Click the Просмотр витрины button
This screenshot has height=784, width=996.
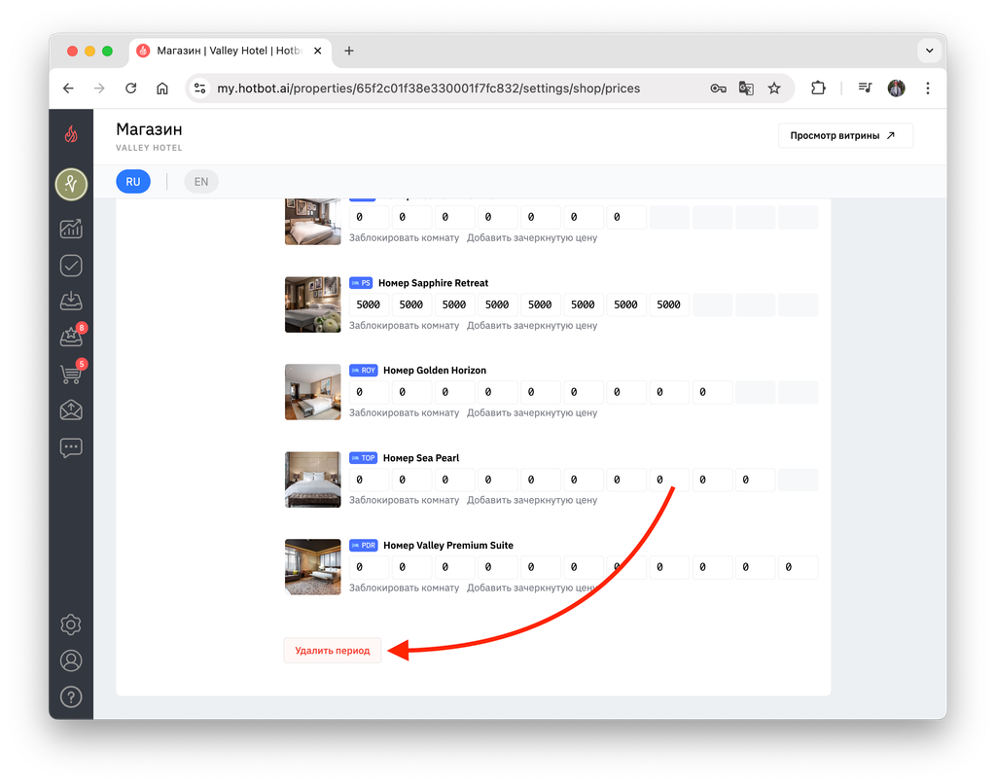845,135
